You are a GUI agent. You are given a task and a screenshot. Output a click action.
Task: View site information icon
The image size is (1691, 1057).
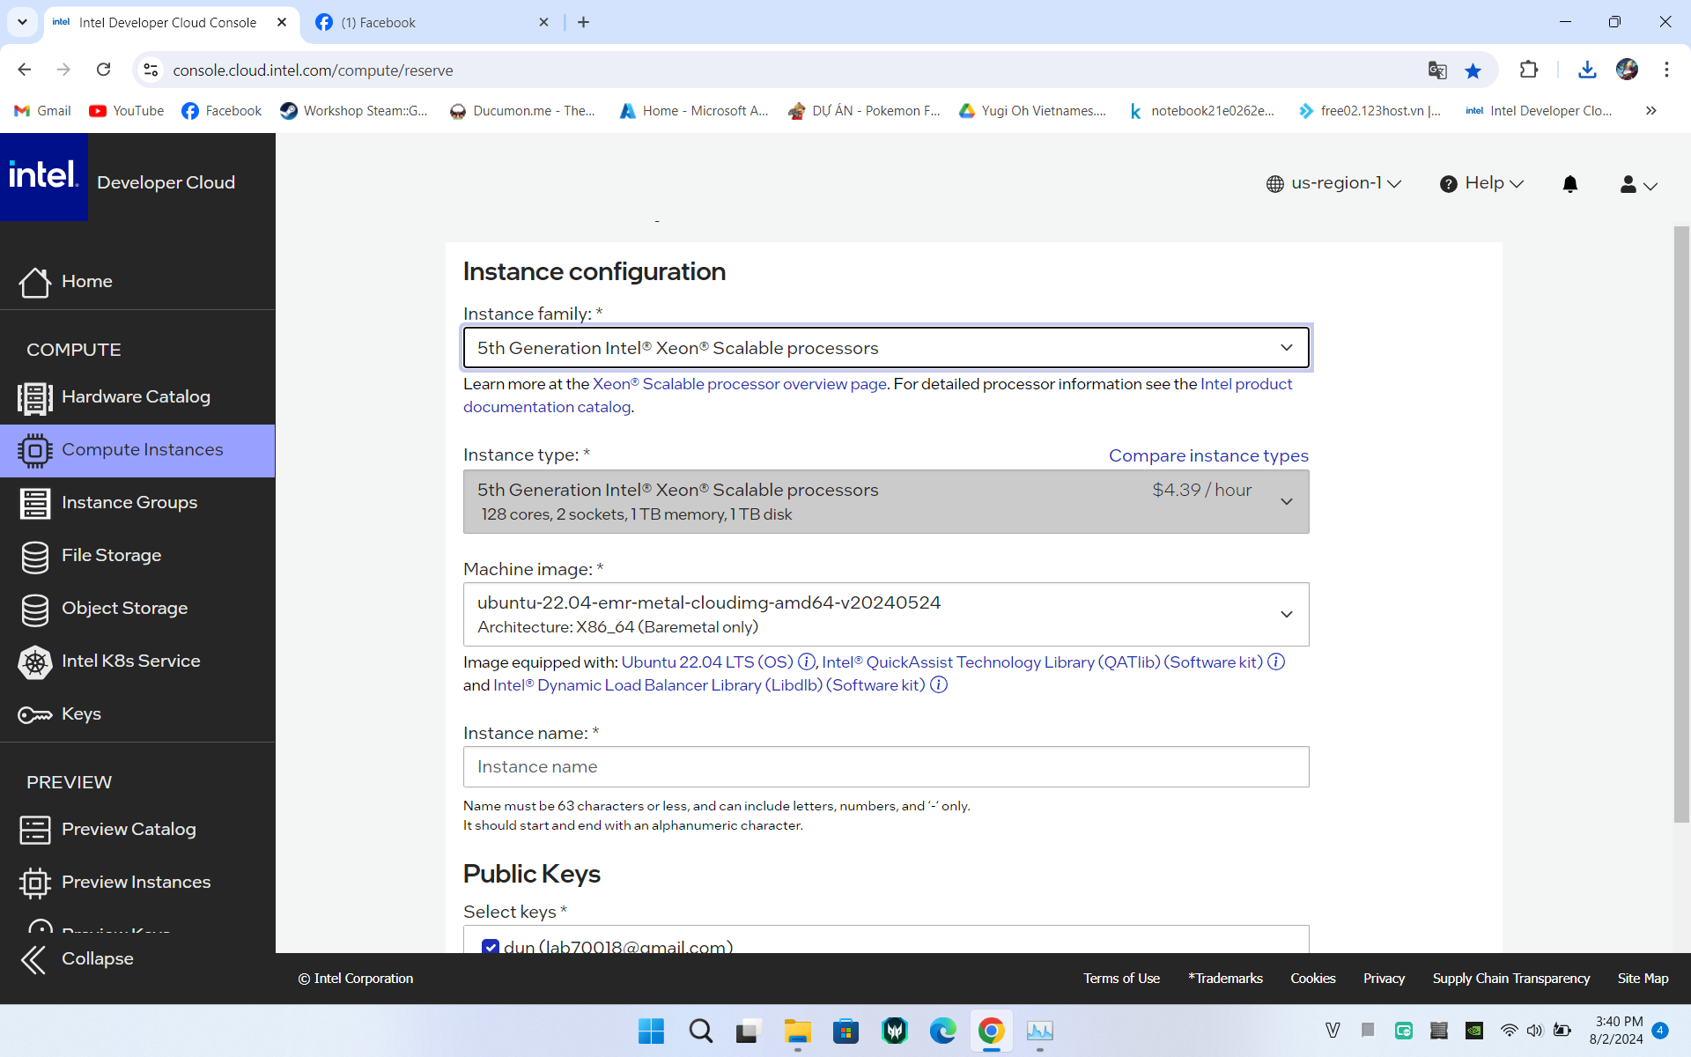151,70
